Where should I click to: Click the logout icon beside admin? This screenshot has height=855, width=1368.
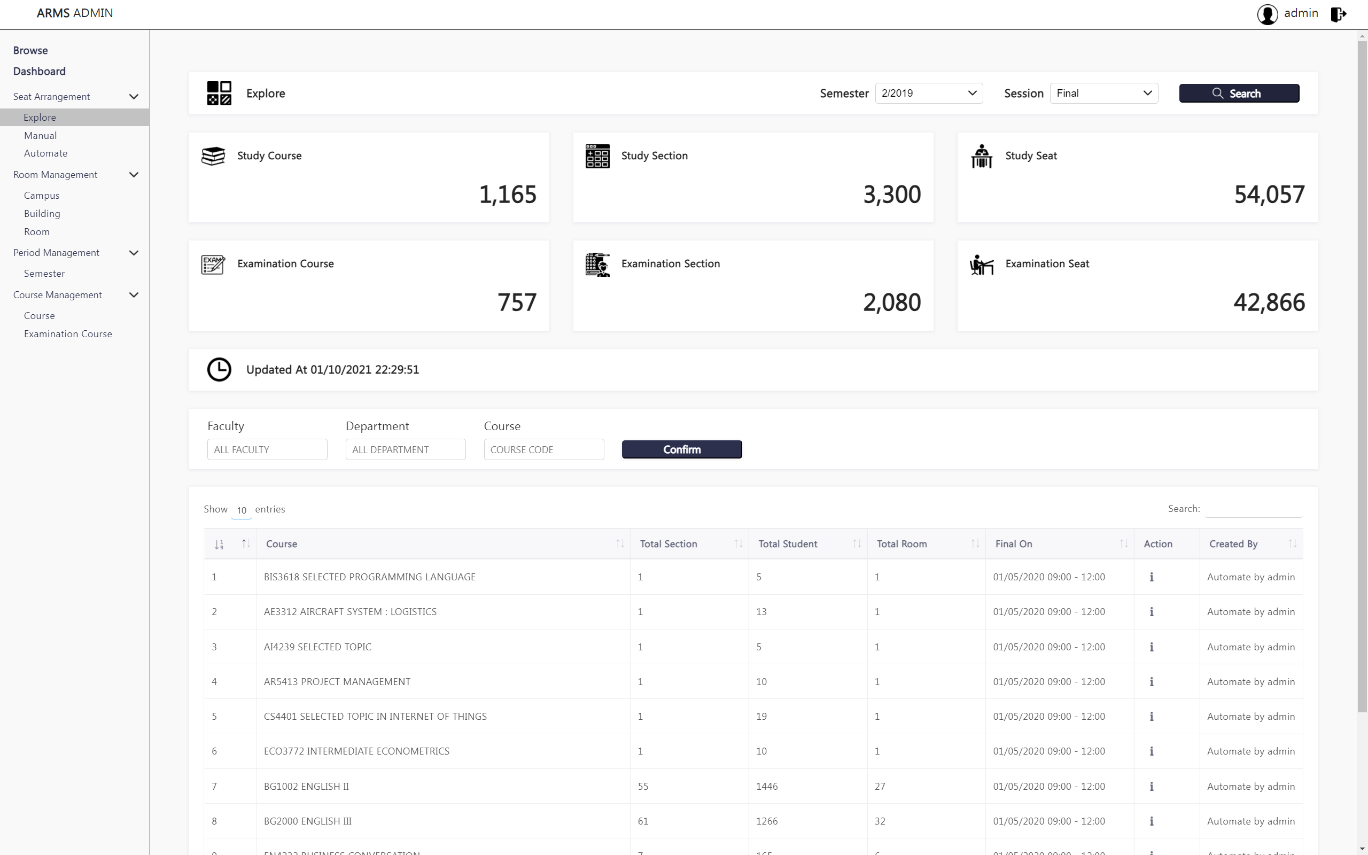click(x=1338, y=14)
